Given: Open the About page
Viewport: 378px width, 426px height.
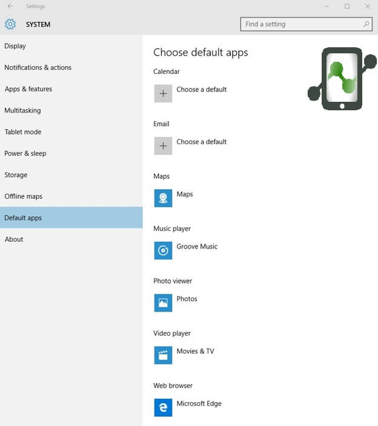Looking at the screenshot, I should 71,239.
